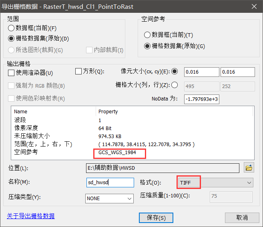Screen dimensions: 263x227
Task: Click the 位置(L) path field
Action: [163, 168]
